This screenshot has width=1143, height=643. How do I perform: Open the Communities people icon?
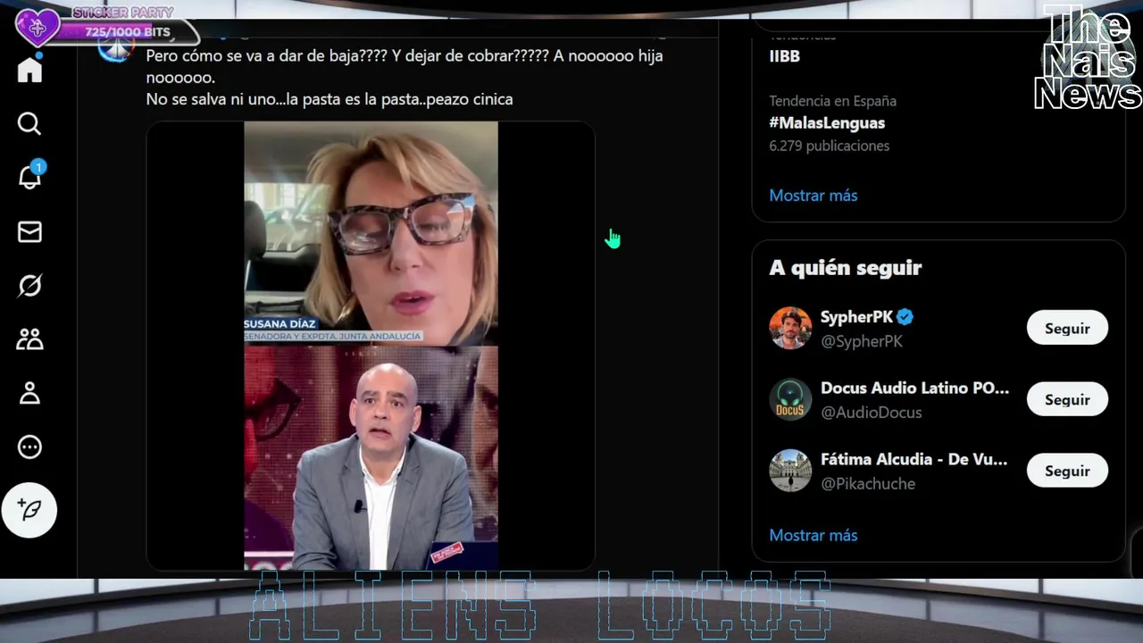coord(29,339)
